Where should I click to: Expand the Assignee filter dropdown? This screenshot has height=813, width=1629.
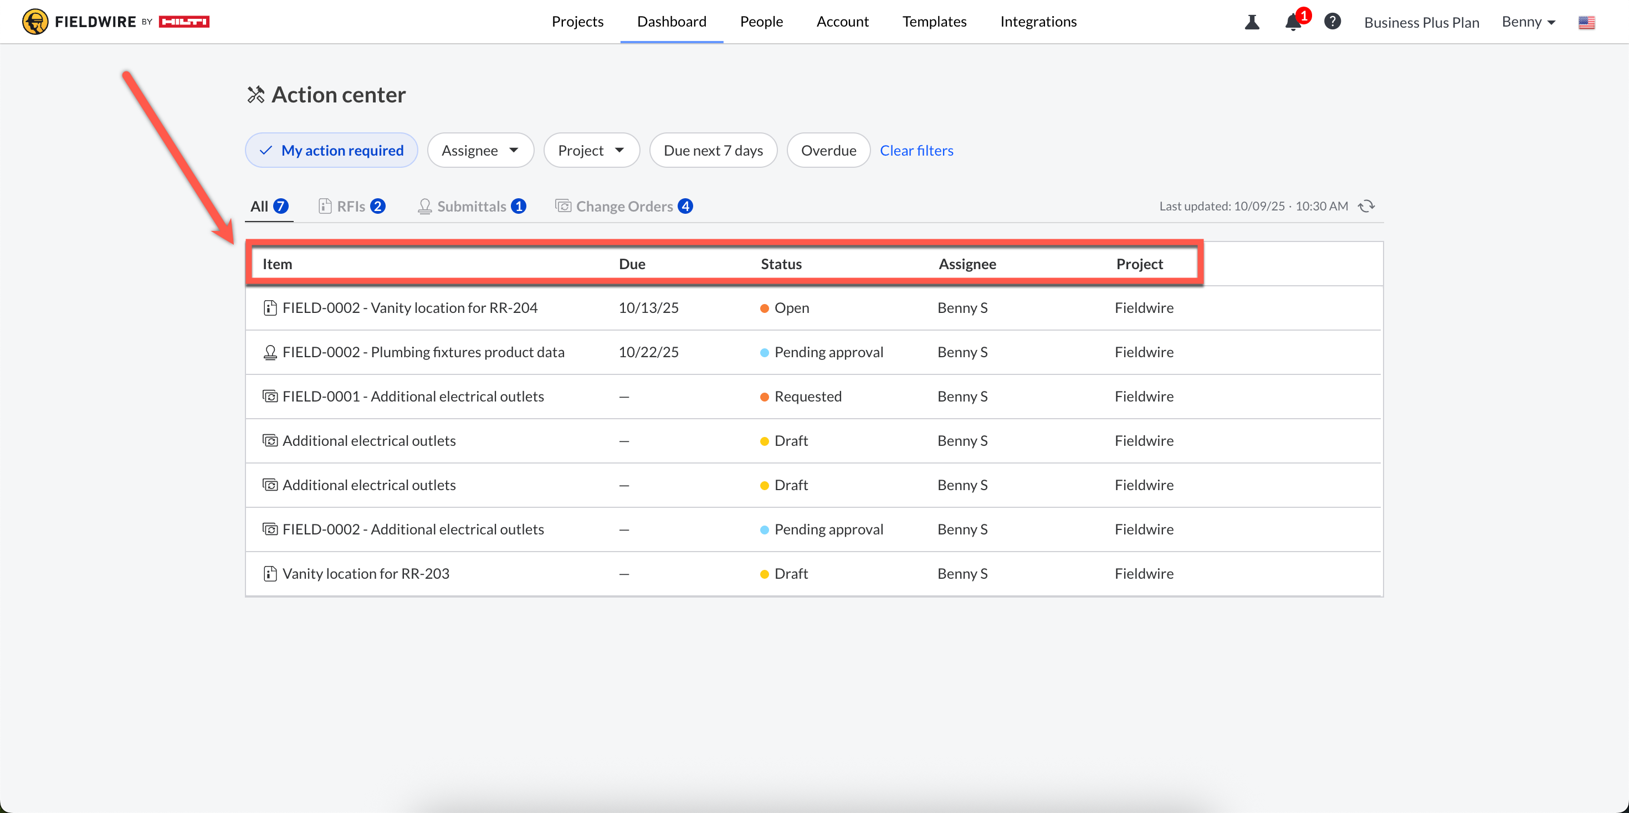click(480, 151)
